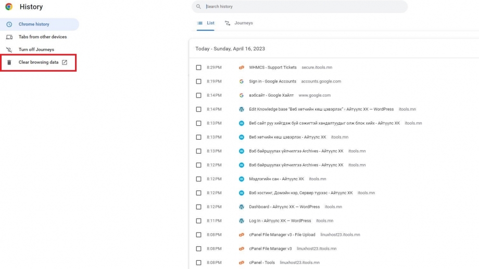Screen dimensions: 479x269
Task: Open Веб хөтчийн кеш цэвэрлэх - Айтүүлс ХК link
Action: point(287,137)
